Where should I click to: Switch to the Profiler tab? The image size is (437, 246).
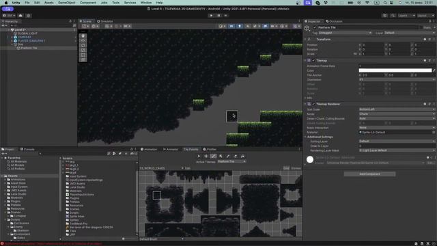210,150
